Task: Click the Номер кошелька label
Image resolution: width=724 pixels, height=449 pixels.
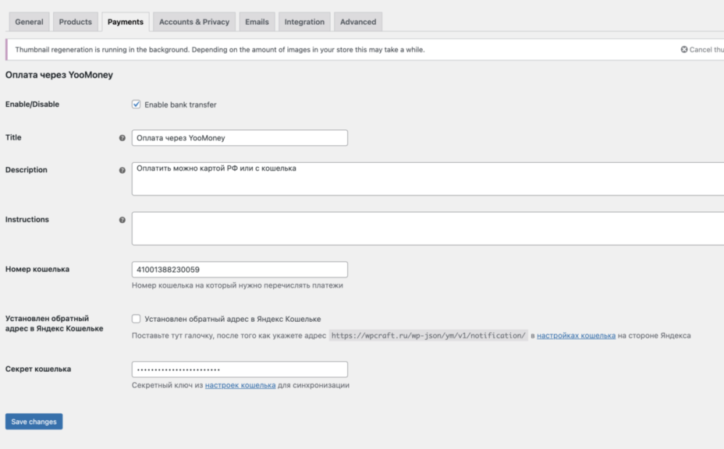Action: (37, 269)
